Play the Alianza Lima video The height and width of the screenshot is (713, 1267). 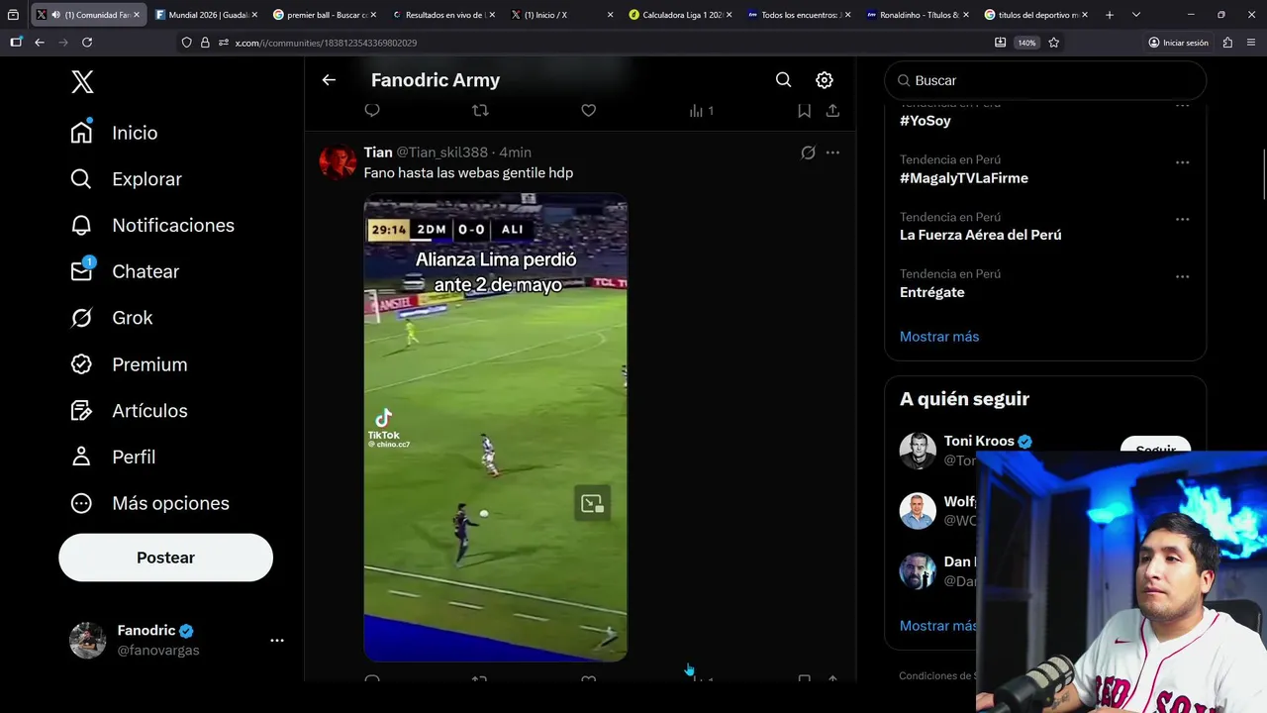[495, 427]
